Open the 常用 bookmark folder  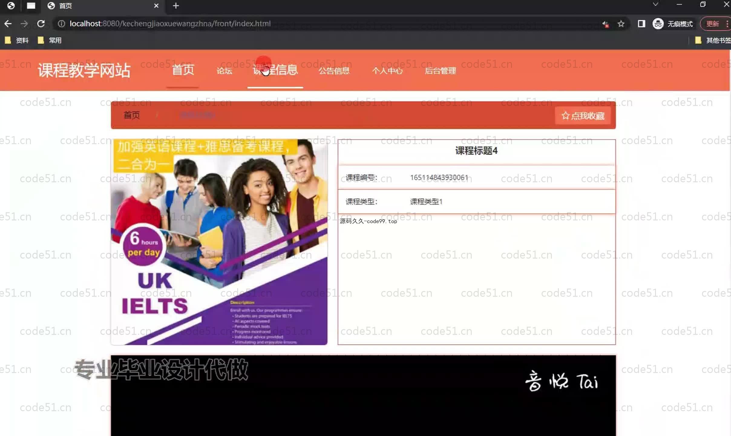click(x=50, y=40)
